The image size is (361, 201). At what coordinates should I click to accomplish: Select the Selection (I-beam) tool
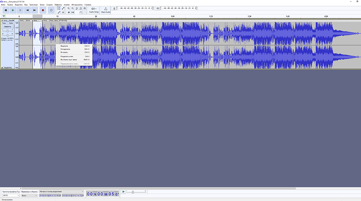(x=59, y=8)
